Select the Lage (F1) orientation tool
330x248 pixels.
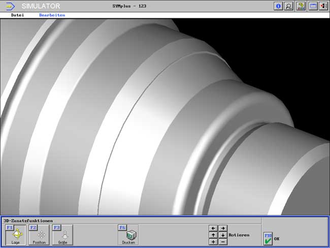click(16, 235)
